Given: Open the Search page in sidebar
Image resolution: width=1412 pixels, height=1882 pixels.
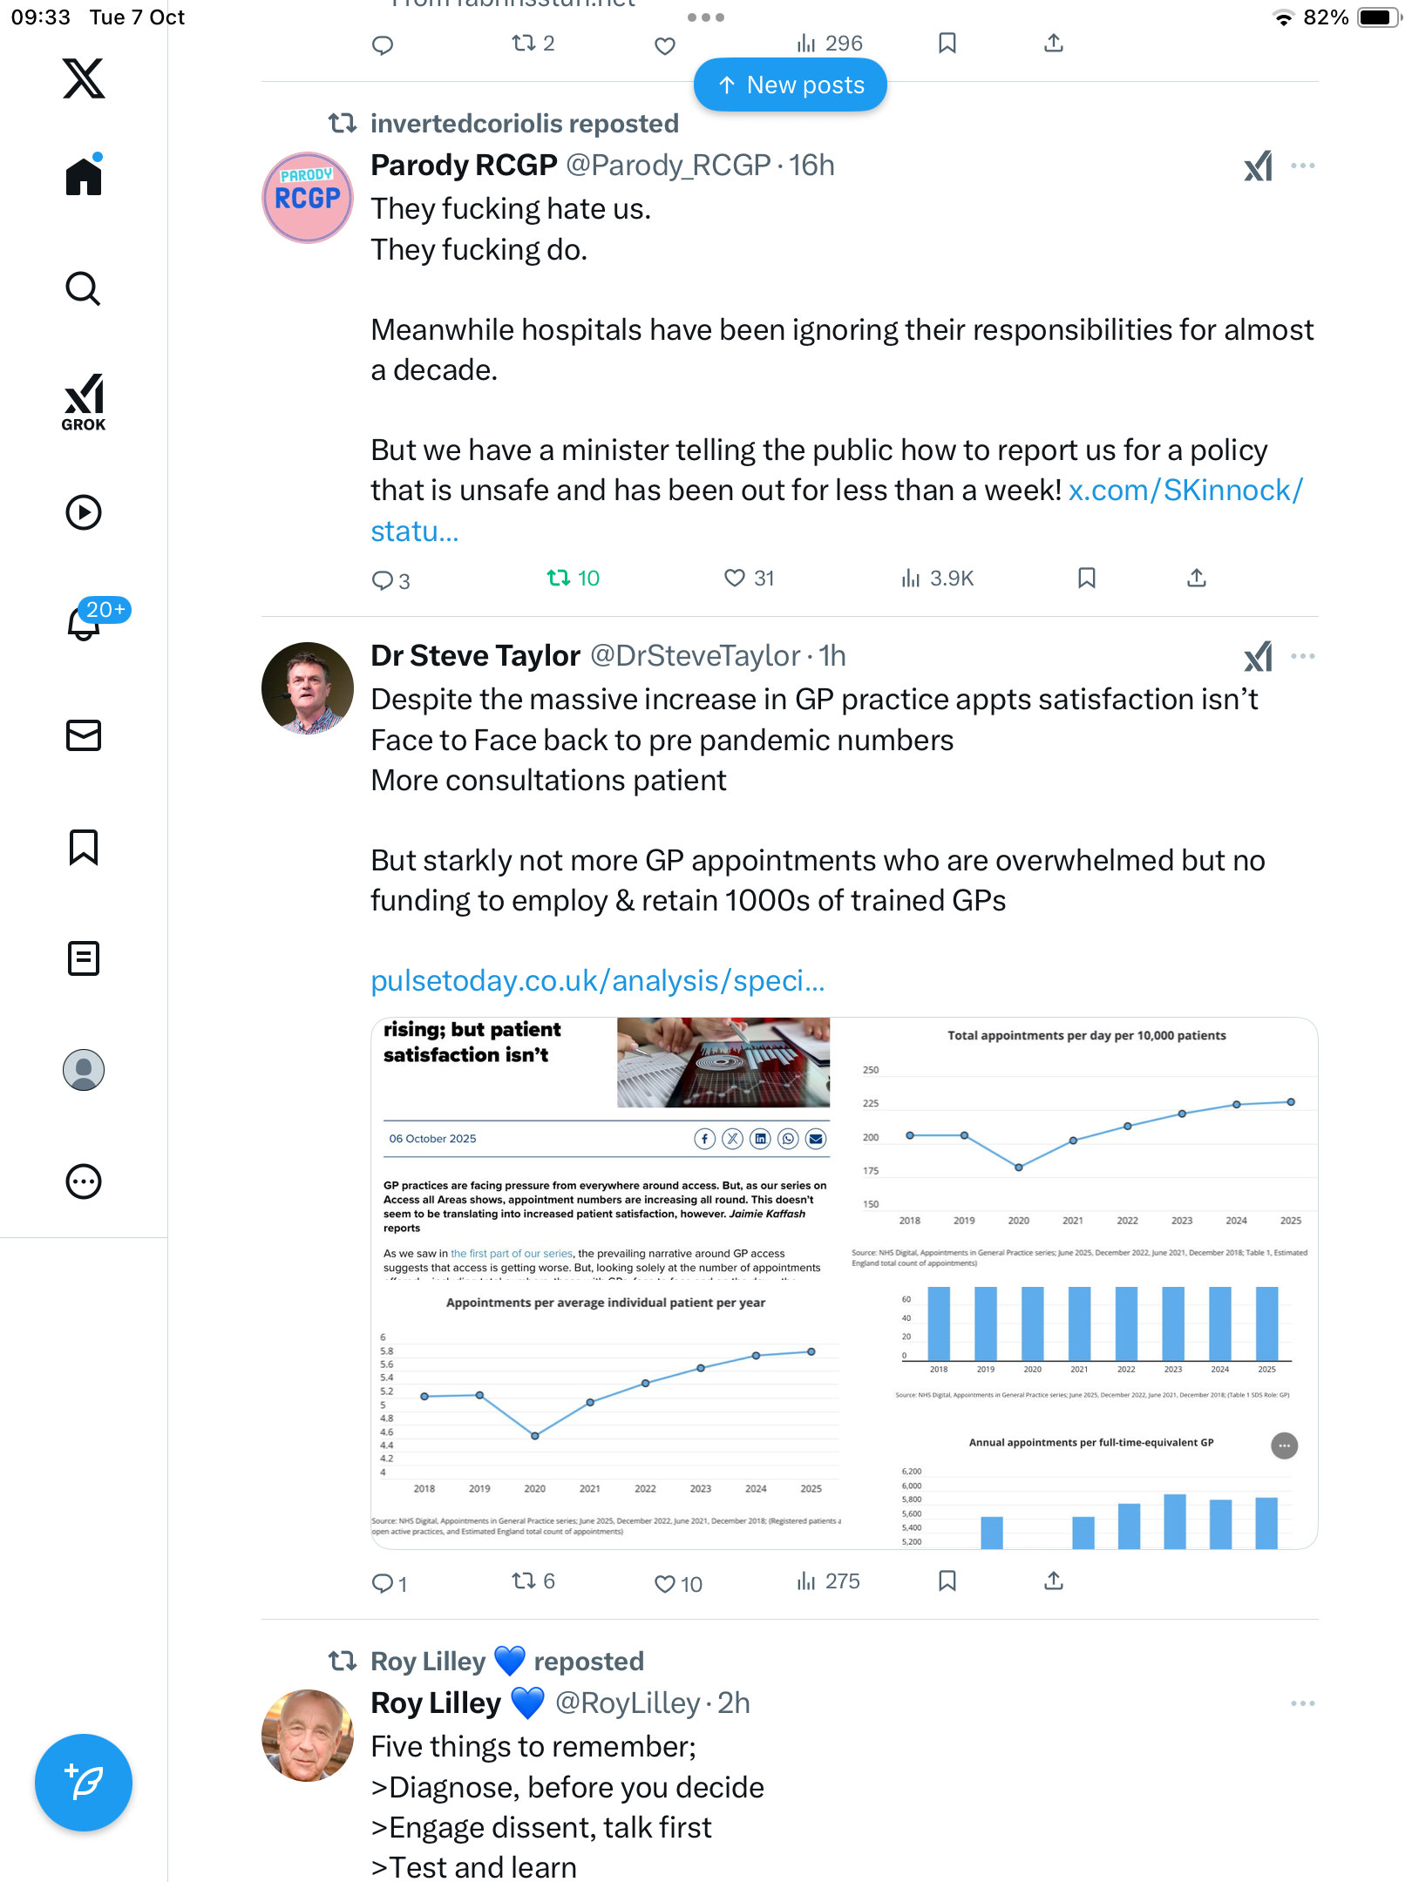Looking at the screenshot, I should click(84, 288).
